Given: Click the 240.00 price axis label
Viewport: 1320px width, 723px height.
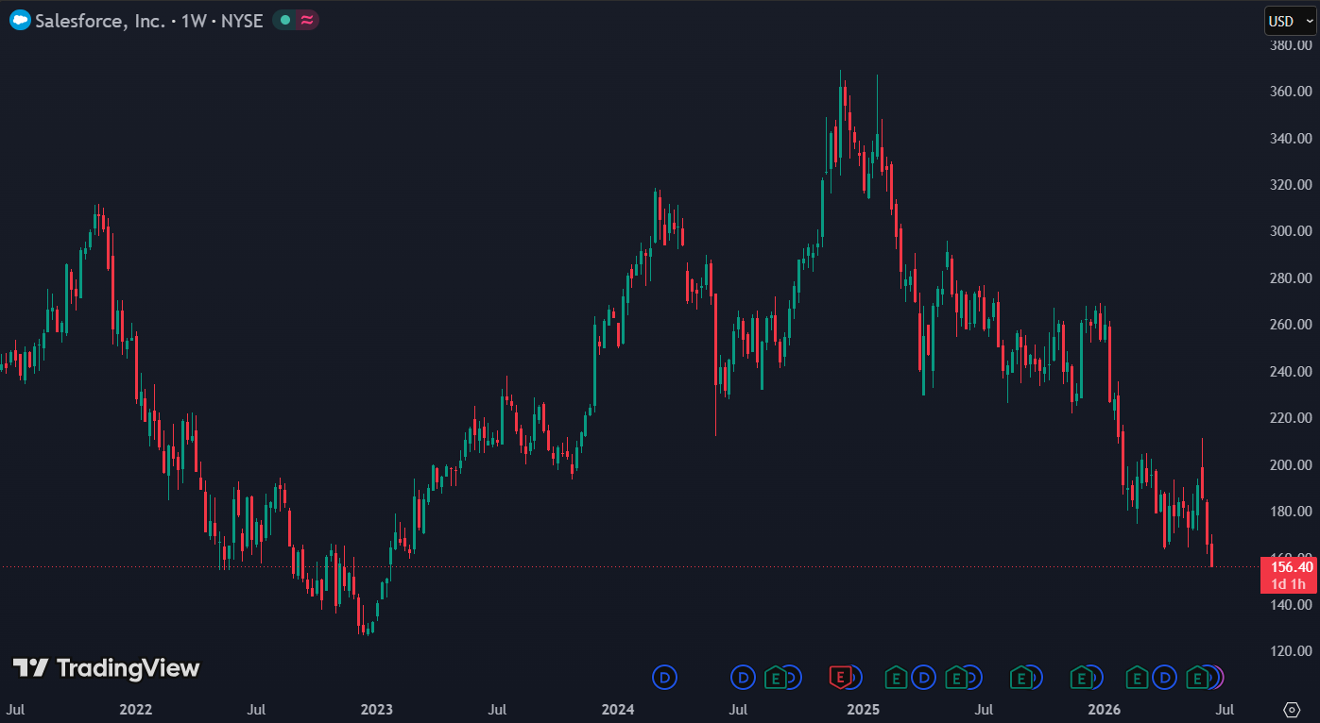Looking at the screenshot, I should (x=1292, y=372).
